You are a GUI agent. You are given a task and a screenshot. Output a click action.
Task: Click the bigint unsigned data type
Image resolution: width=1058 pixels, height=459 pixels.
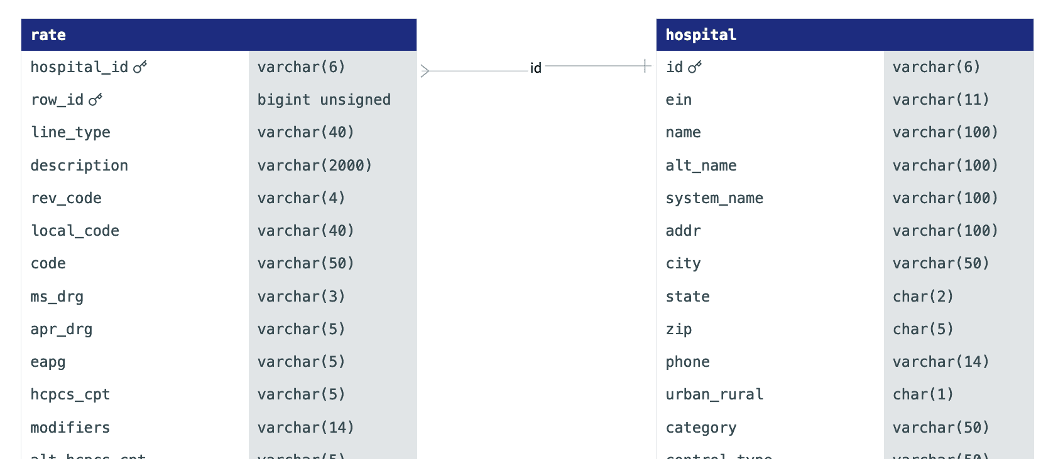324,100
